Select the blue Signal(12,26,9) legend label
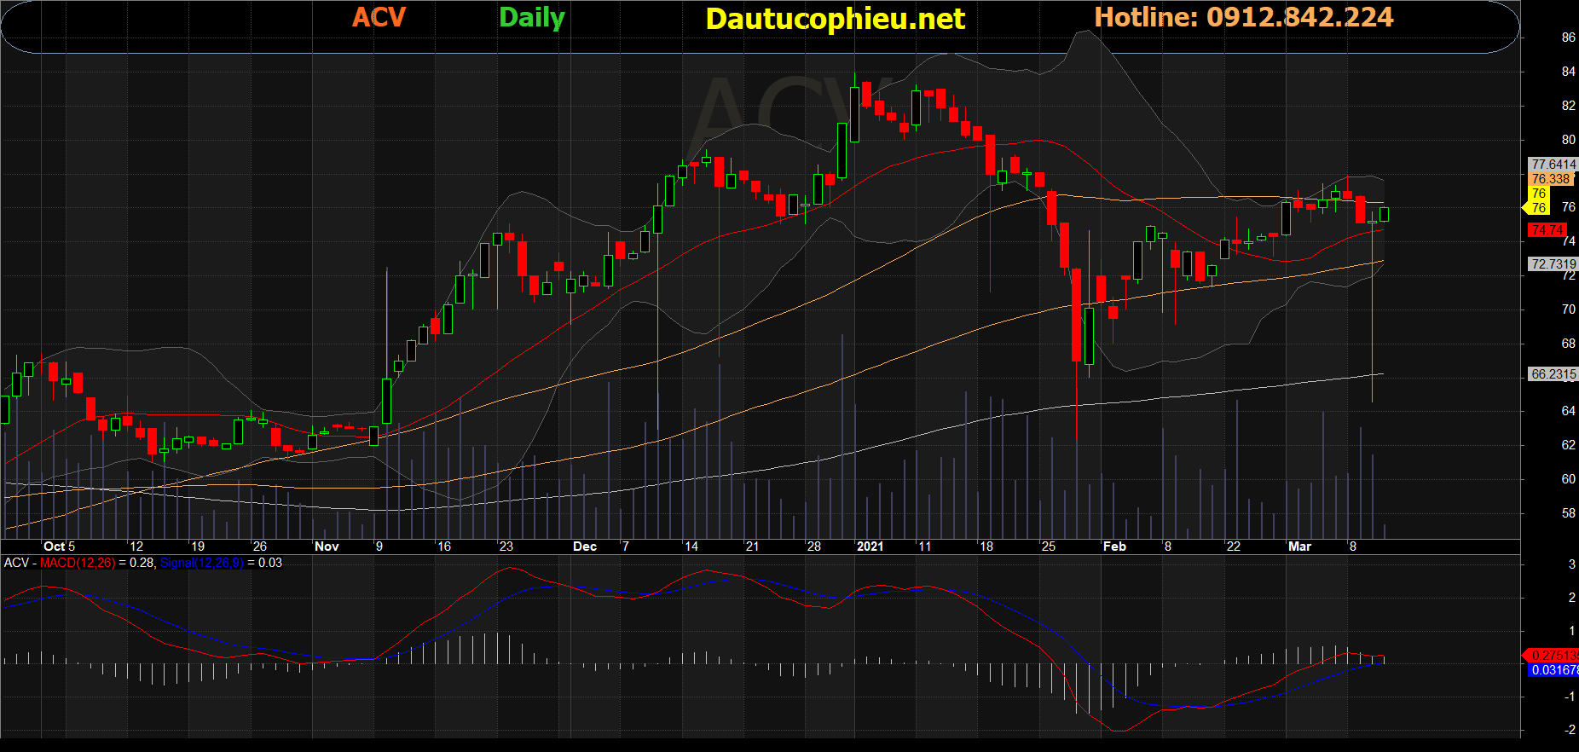Image resolution: width=1579 pixels, height=752 pixels. coord(202,563)
